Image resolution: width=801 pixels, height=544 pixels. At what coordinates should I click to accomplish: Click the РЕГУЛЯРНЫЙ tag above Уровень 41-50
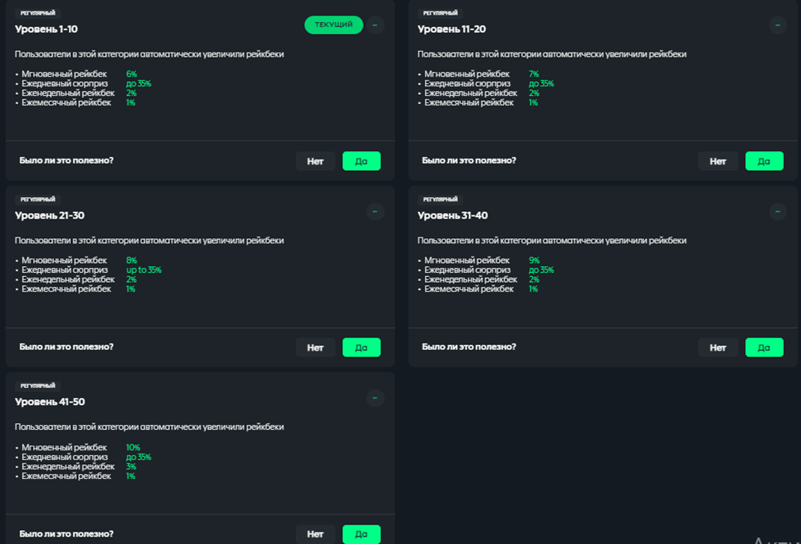[38, 386]
